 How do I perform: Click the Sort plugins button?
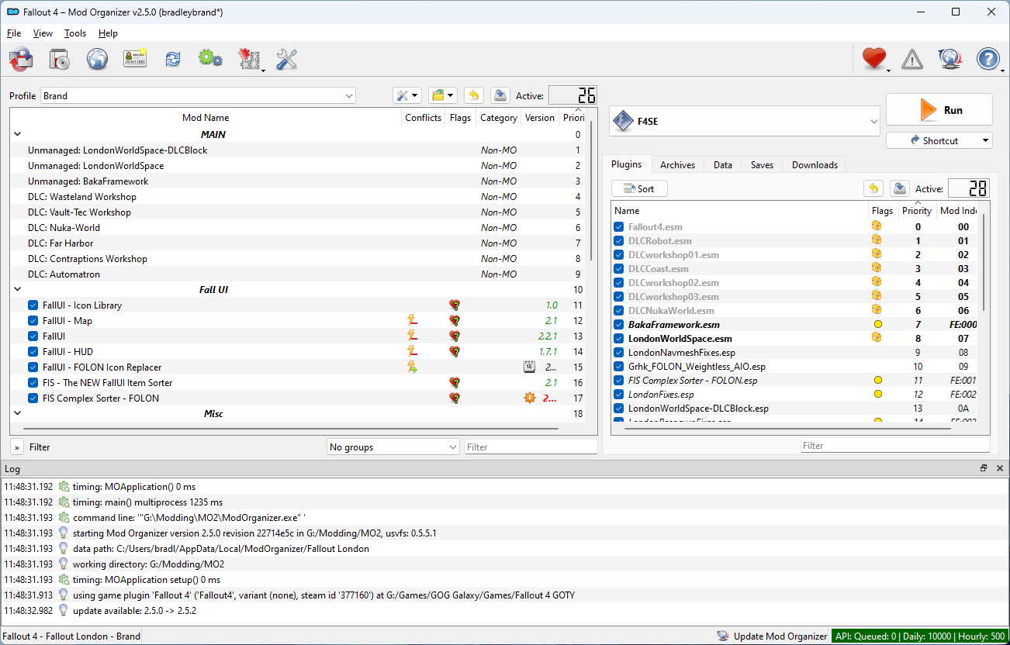[639, 188]
